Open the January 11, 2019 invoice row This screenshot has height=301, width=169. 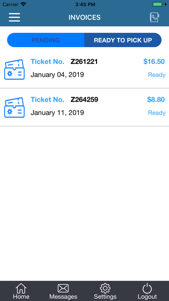(84, 107)
